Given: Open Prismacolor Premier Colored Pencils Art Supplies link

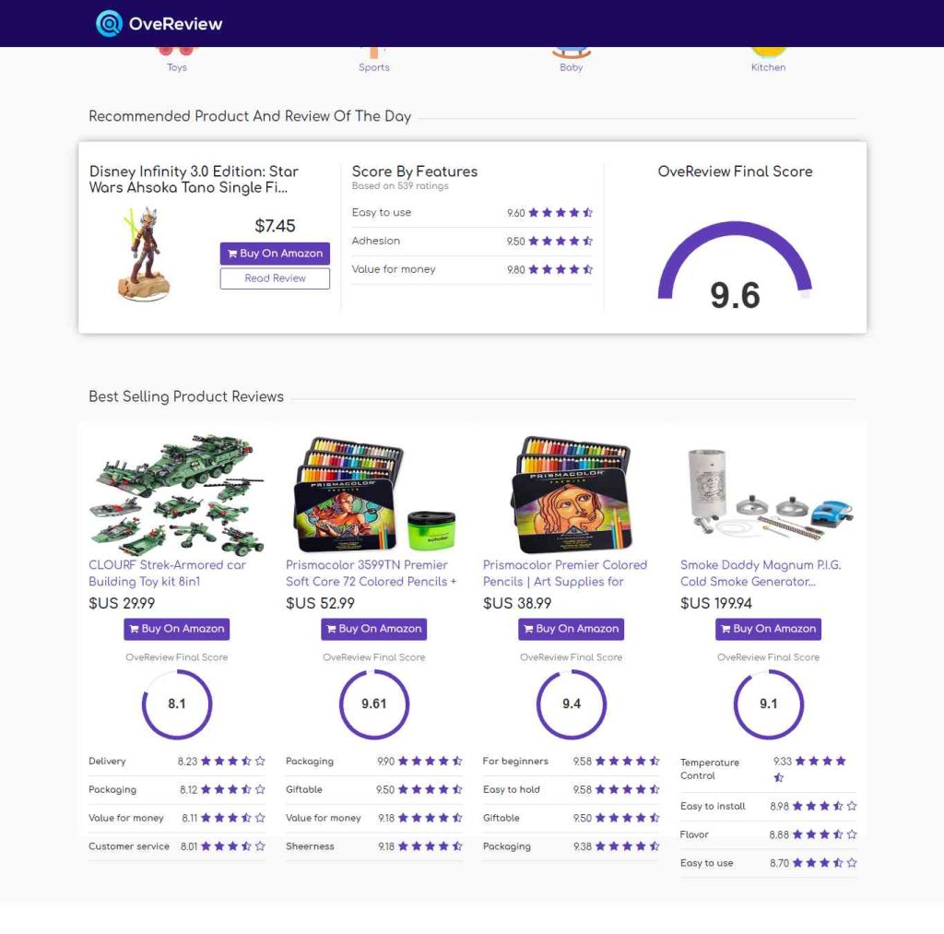Looking at the screenshot, I should pyautogui.click(x=565, y=573).
